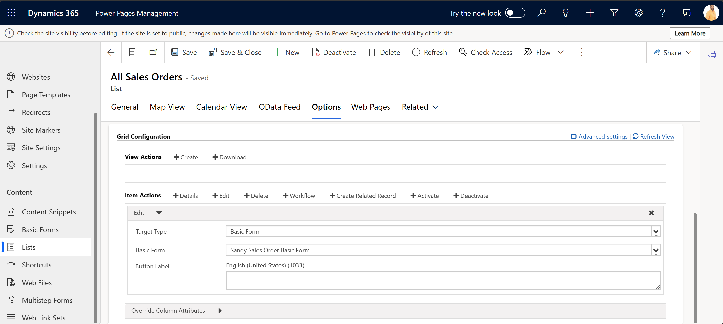Expand the Edit item action dropdown

point(159,213)
